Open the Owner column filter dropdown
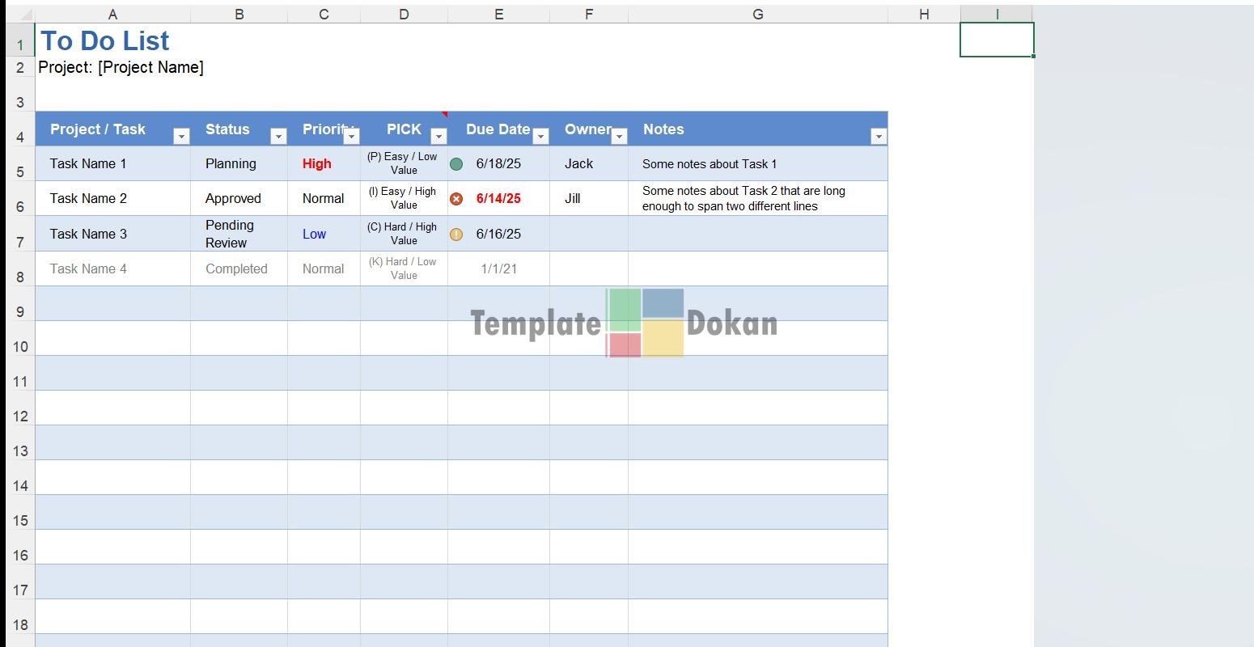 click(619, 137)
